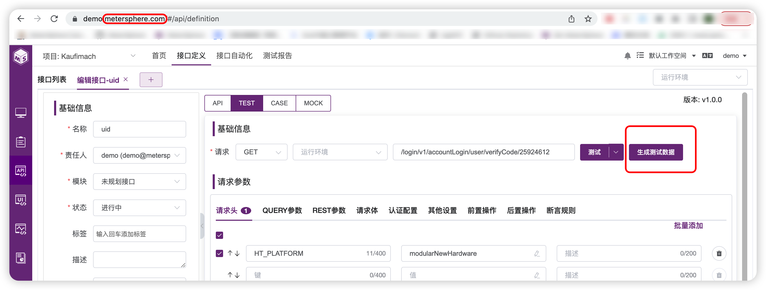
Task: Open the 责任人 owner dropdown
Action: coord(139,155)
